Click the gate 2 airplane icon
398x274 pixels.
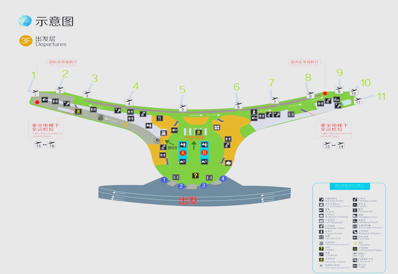(60, 90)
